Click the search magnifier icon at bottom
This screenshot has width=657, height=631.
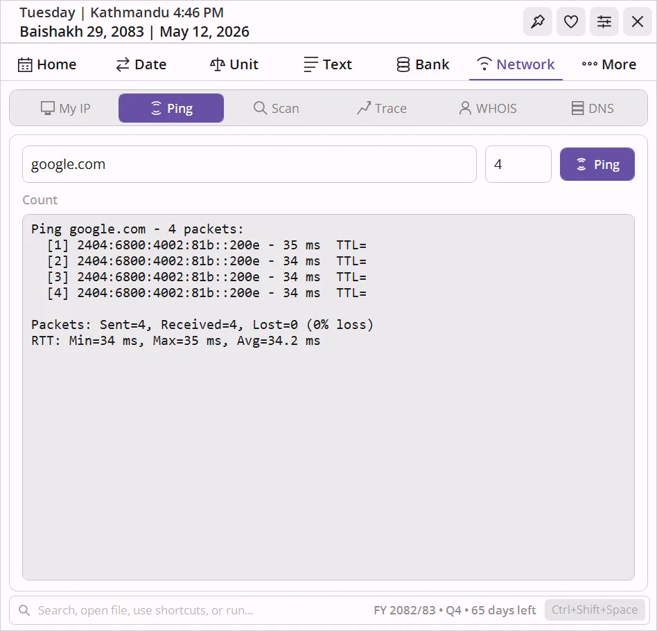24,610
